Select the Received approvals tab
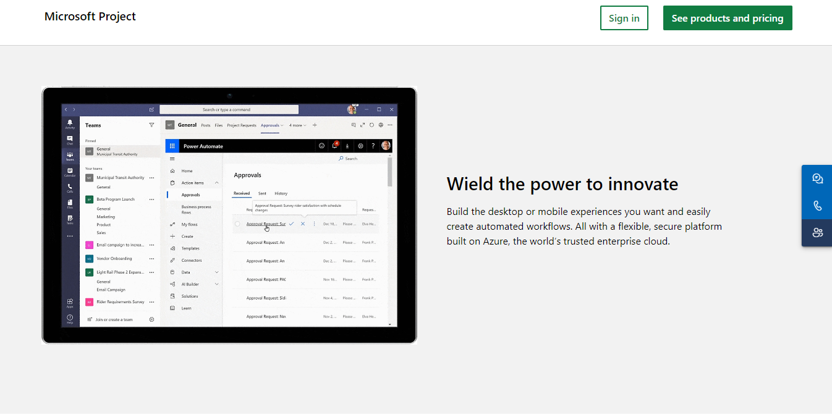832x415 pixels. pyautogui.click(x=242, y=193)
